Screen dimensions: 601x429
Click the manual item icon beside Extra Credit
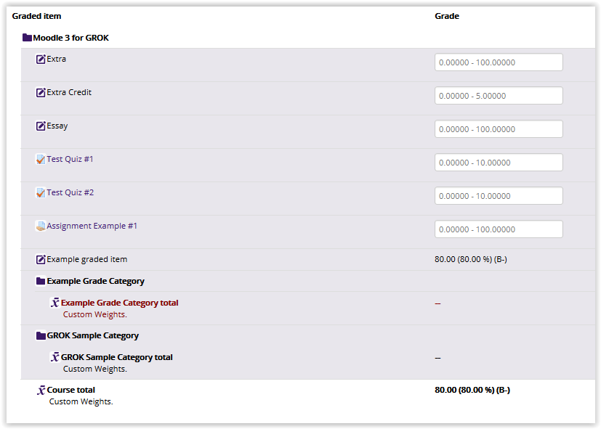click(x=41, y=93)
